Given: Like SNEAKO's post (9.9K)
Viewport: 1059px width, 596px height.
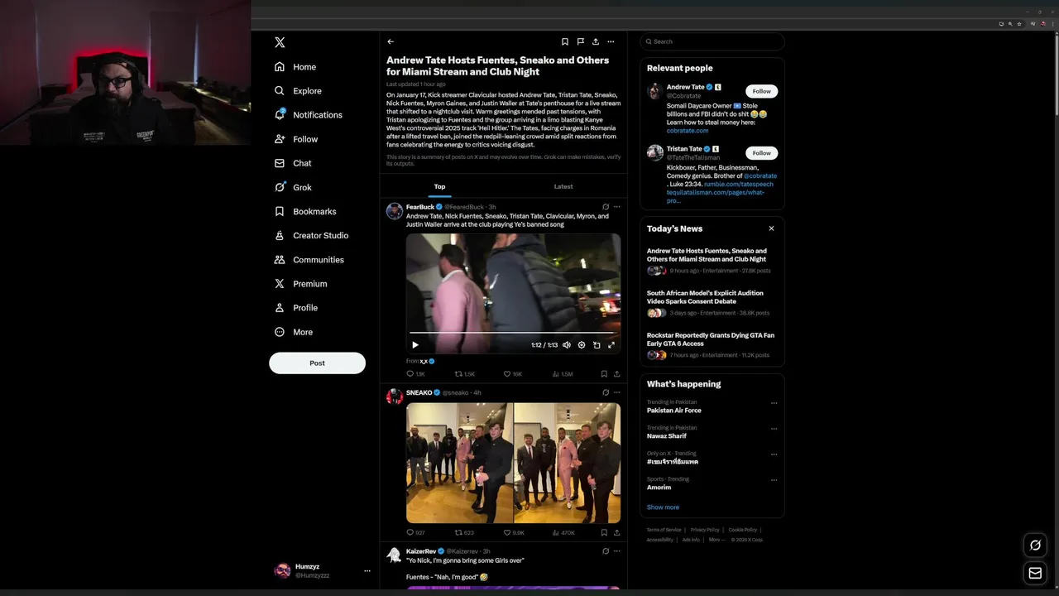Looking at the screenshot, I should click(x=514, y=533).
